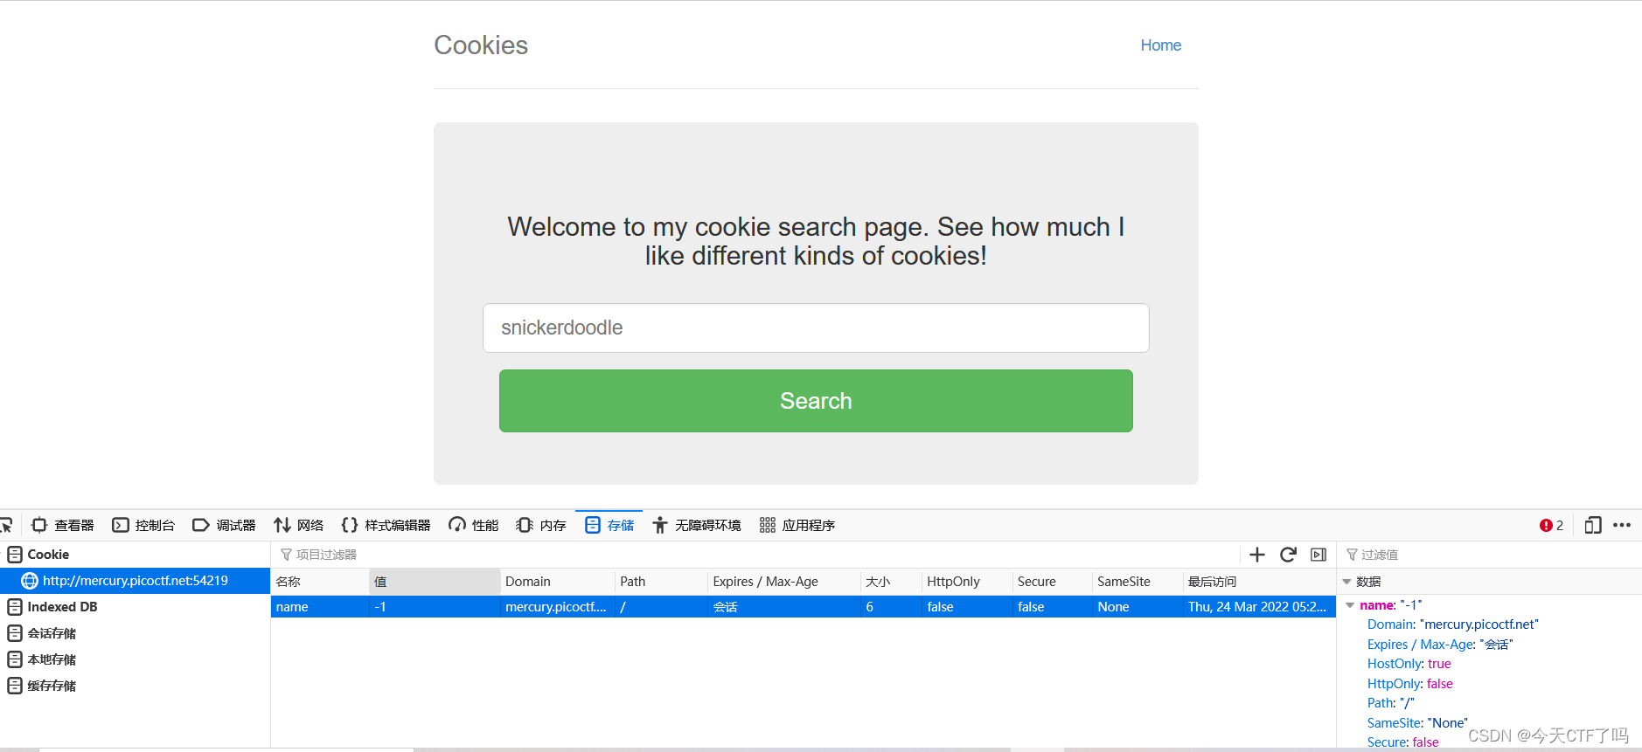Click the search field containing snickerdoodle

coord(815,328)
